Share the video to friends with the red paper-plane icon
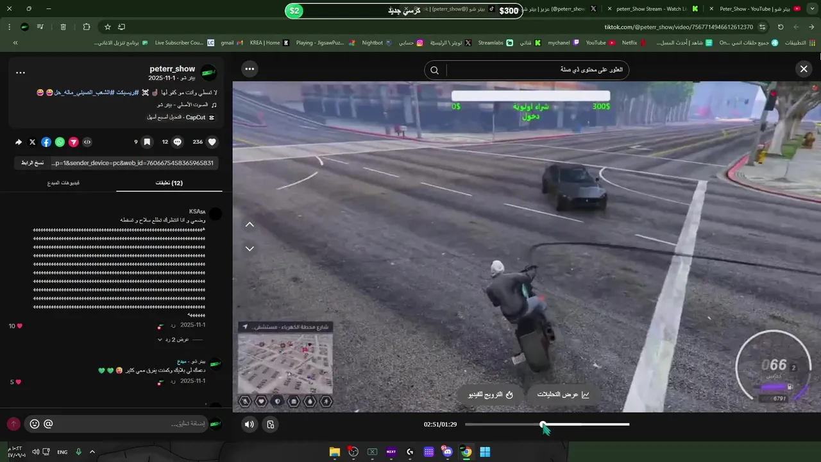This screenshot has height=462, width=821. (74, 142)
